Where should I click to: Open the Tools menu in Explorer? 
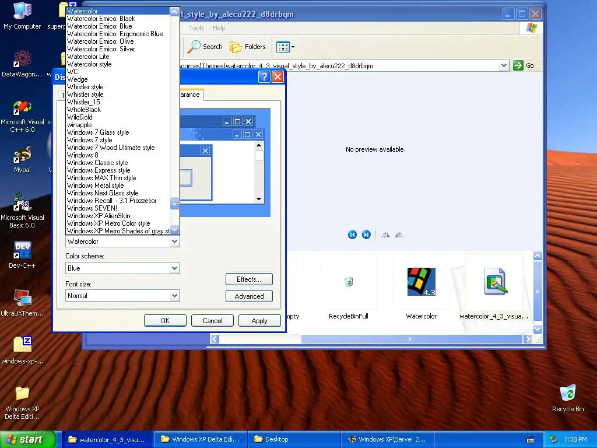[196, 28]
